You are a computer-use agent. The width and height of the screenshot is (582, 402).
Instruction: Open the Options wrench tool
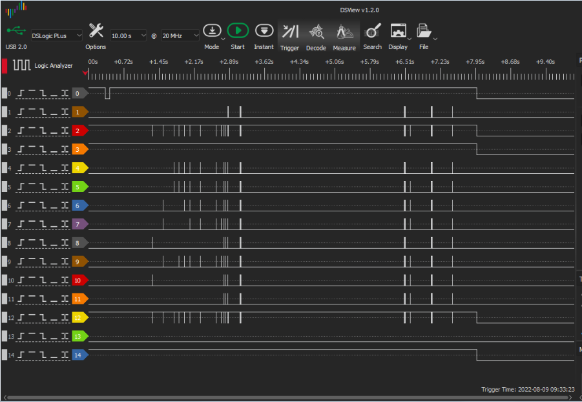point(96,31)
